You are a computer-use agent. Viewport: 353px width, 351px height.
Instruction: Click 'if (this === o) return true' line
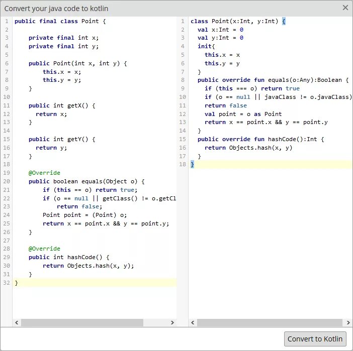click(252, 88)
